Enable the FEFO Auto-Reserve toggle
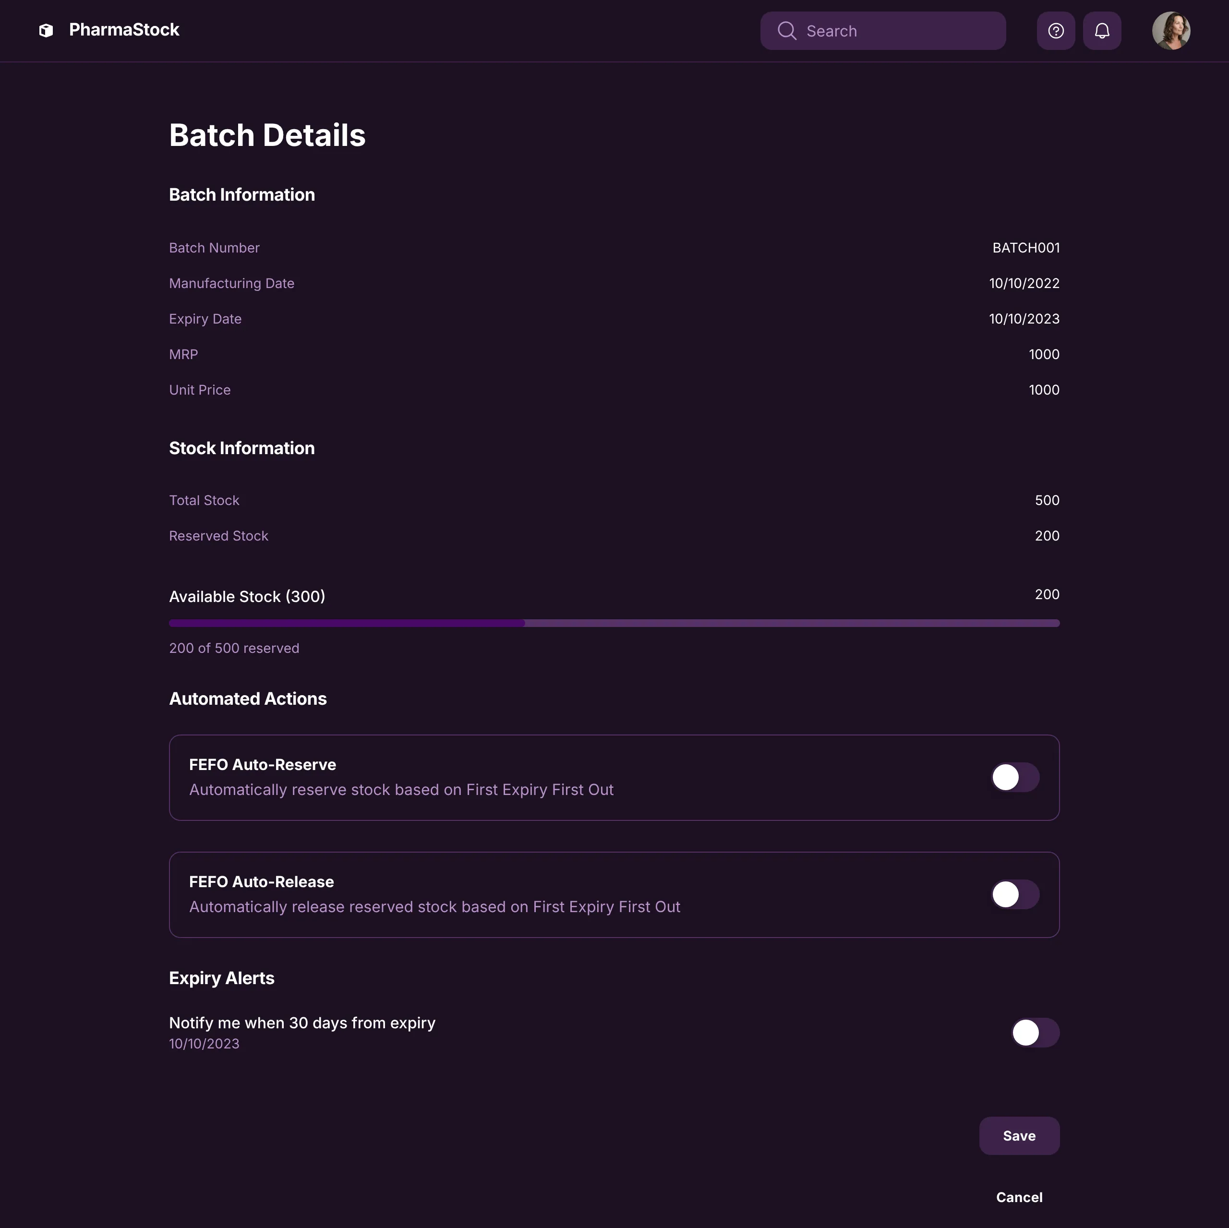 (1014, 778)
